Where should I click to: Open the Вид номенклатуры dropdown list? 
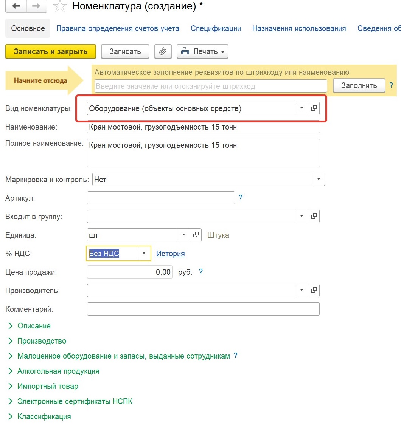302,108
